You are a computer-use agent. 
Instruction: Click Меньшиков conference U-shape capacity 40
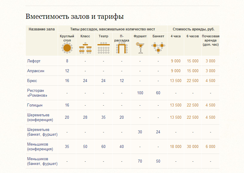[x=122, y=147]
